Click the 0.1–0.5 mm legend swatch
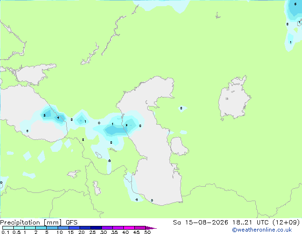 pos(8,228)
